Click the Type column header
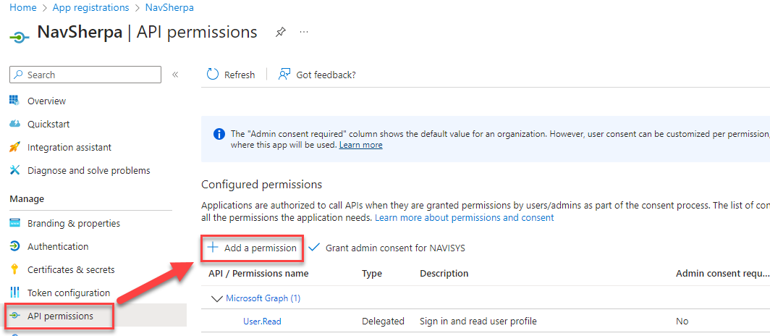This screenshot has width=770, height=336. (x=372, y=274)
